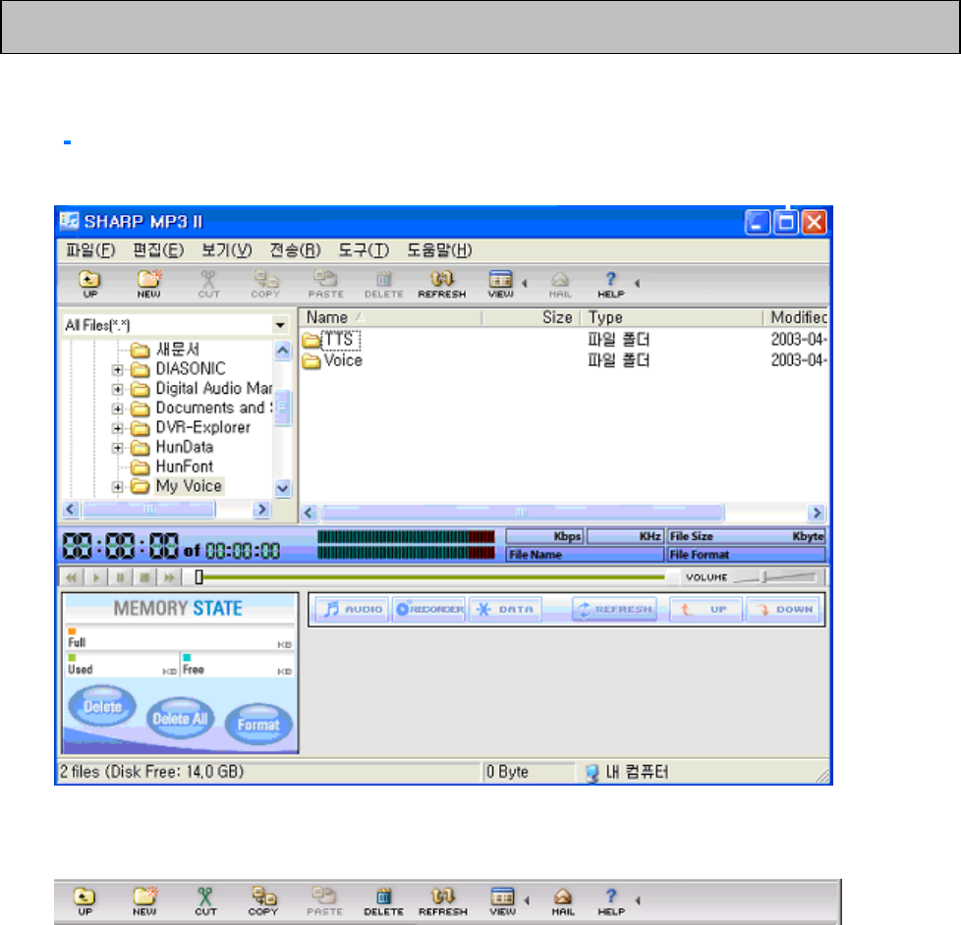Image resolution: width=961 pixels, height=925 pixels.
Task: Click PASTE icon in the bottom toolbar strip
Action: point(324,901)
